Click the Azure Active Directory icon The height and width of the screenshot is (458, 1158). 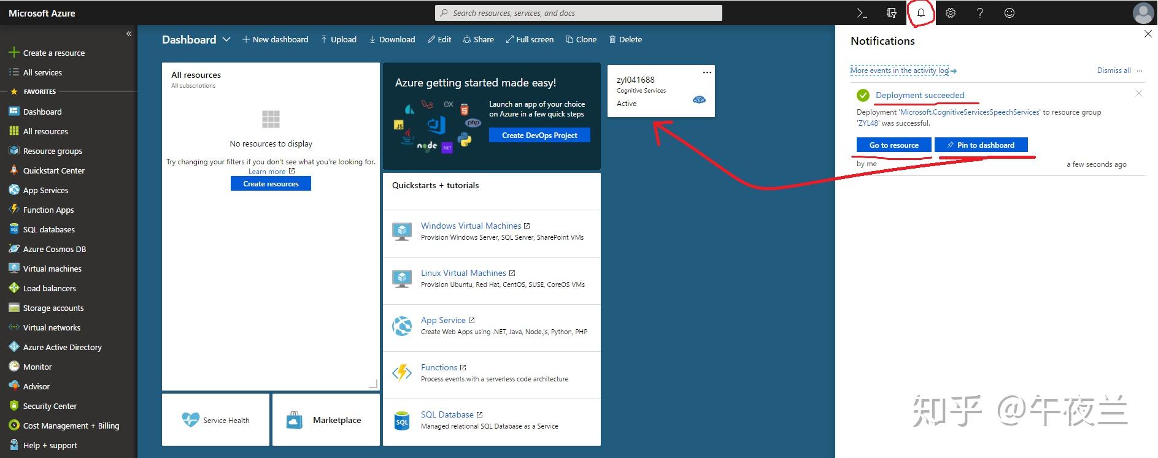(x=14, y=347)
